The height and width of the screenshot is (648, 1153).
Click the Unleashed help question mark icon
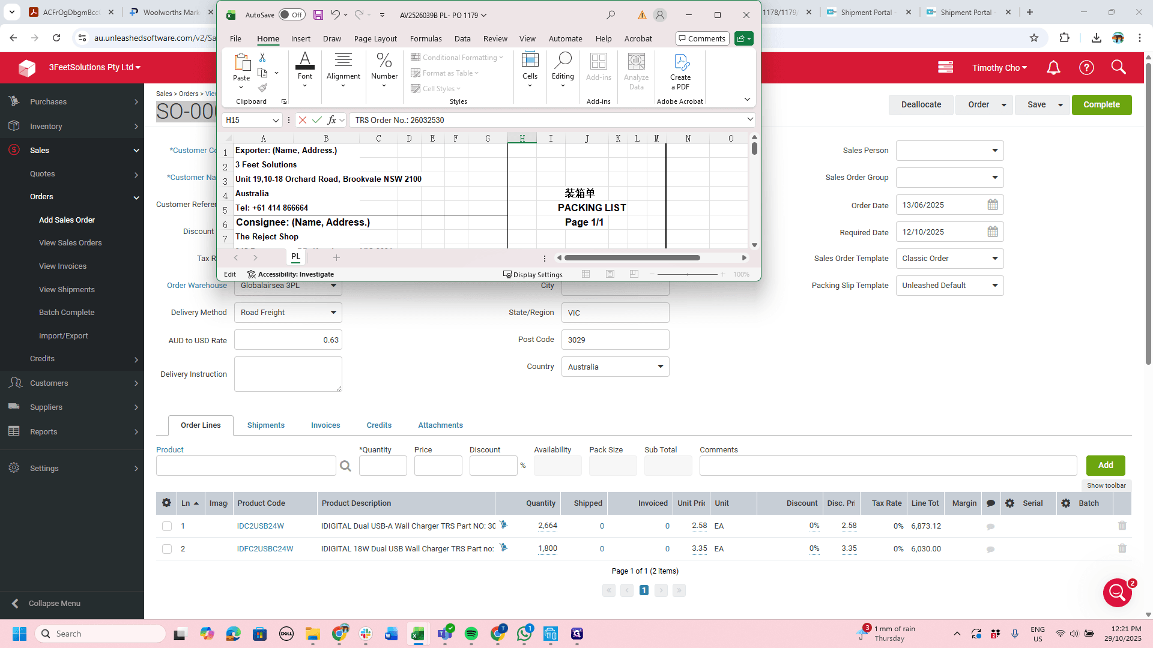coord(1086,68)
